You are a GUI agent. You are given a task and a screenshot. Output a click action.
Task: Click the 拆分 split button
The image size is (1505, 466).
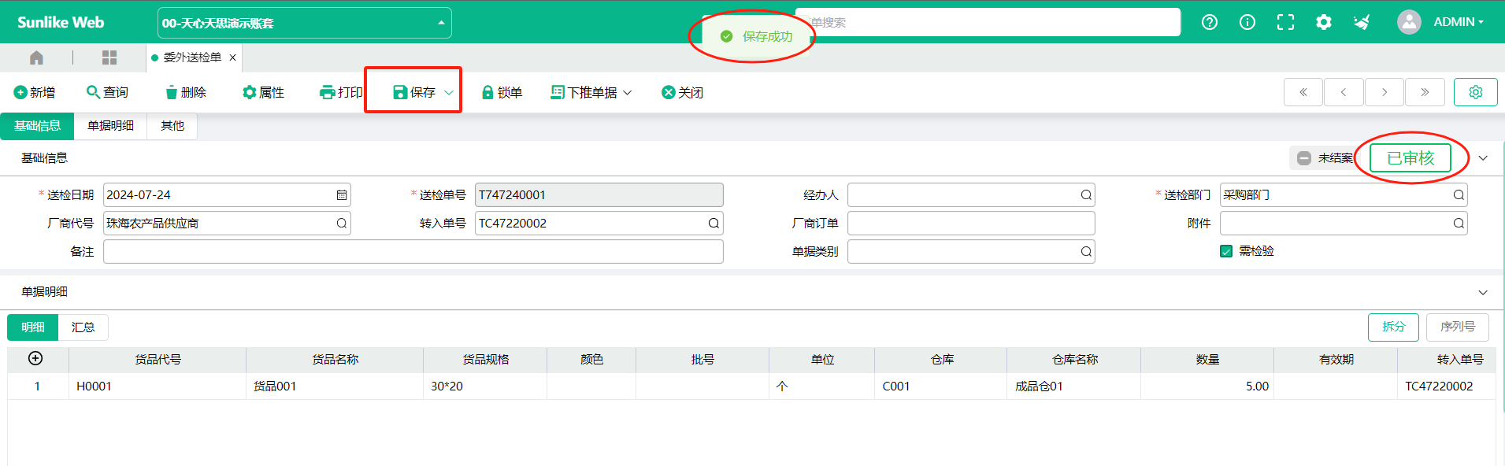(1393, 327)
